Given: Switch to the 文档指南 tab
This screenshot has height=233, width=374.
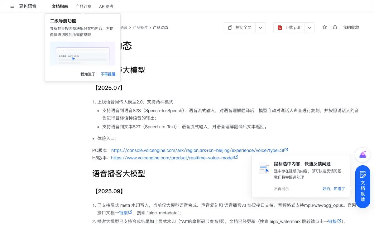Looking at the screenshot, I should (60, 6).
